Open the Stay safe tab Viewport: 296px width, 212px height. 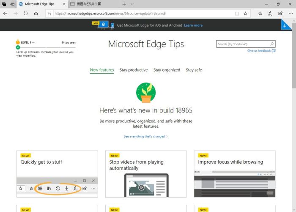click(194, 70)
